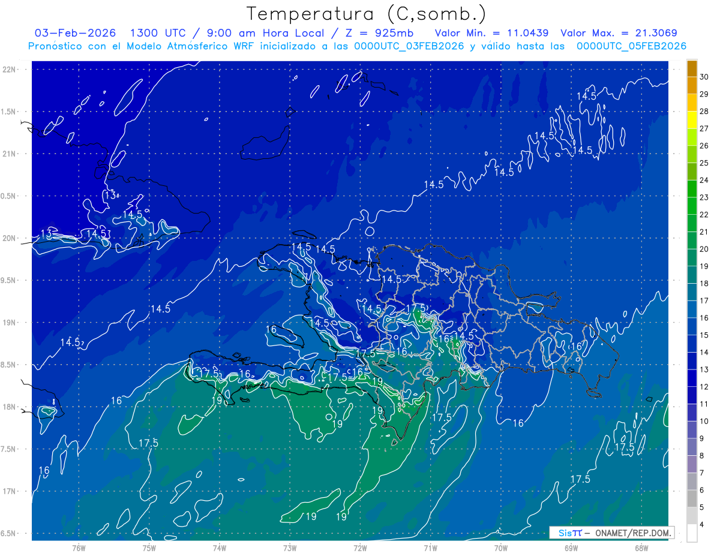
Task: Select the orange legend swatch between 28 and 29
Action: click(692, 103)
